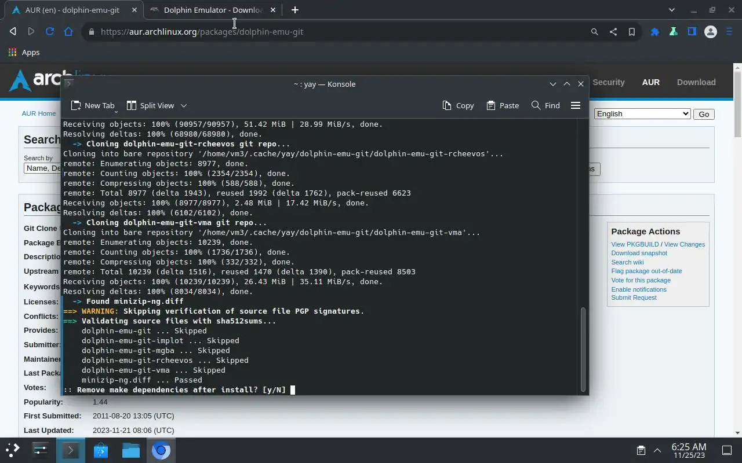This screenshot has width=742, height=463.
Task: Click Enable notifications link
Action: [x=638, y=289]
